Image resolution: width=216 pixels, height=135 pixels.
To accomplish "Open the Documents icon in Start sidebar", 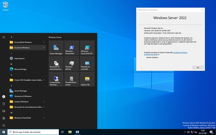I will [x=4, y=104].
